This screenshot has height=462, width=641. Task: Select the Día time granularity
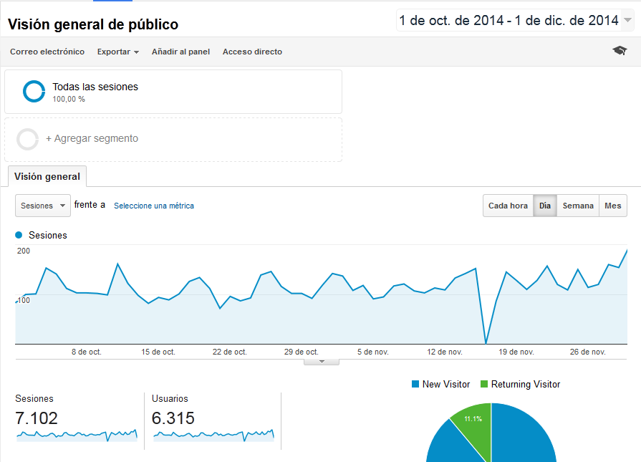[x=545, y=206]
